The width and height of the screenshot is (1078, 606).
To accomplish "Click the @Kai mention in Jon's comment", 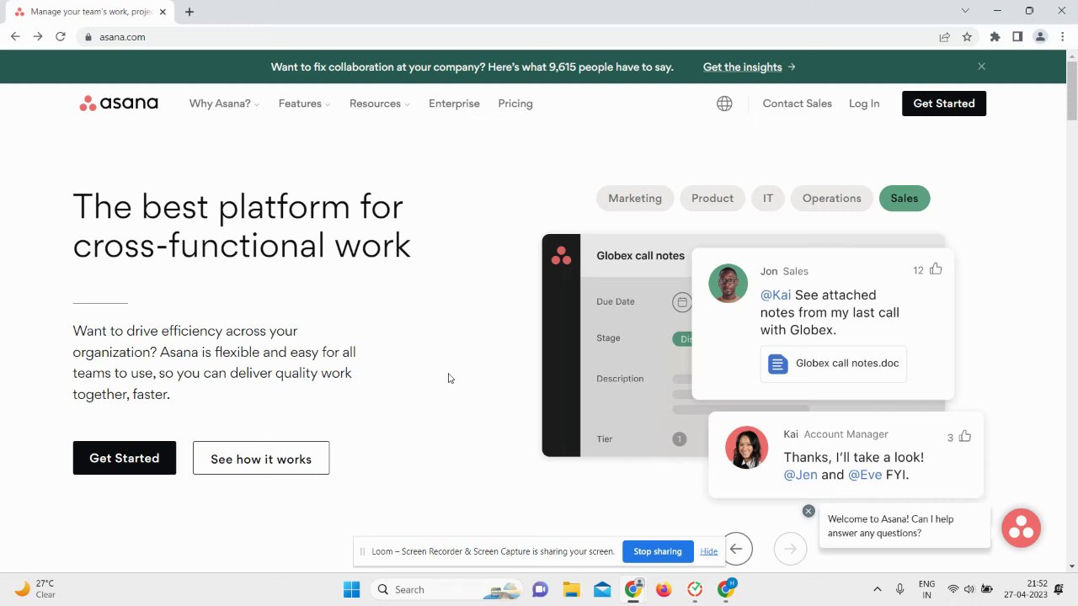I will coord(776,295).
